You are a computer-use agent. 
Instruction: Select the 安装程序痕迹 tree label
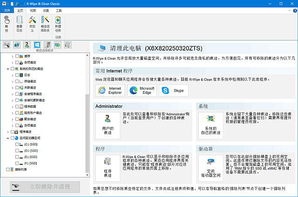[33, 94]
